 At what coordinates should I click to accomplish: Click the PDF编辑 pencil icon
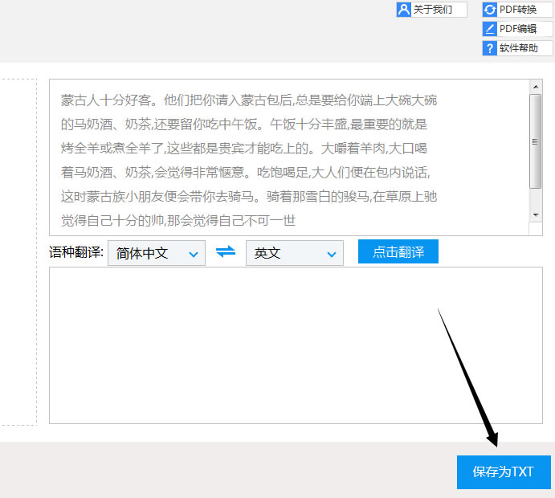tap(489, 29)
